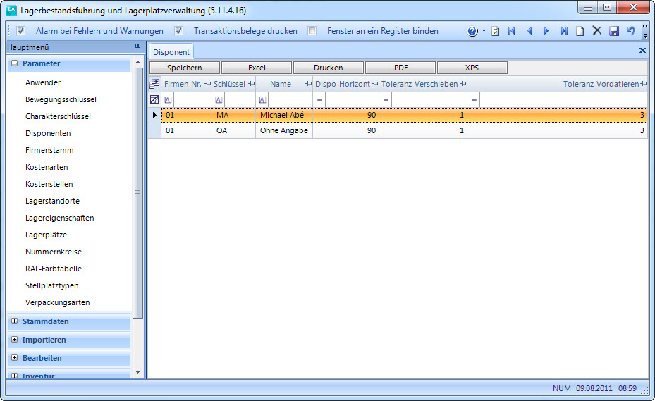Viewport: 655px width, 401px height.
Task: Enable Fenster an ein Register binden
Action: (312, 31)
